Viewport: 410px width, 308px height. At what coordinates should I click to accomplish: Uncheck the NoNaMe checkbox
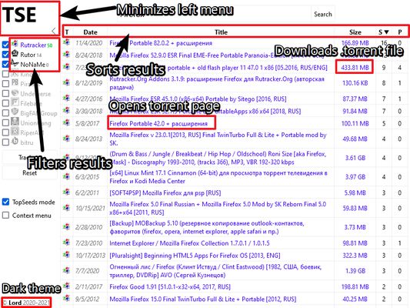click(5, 64)
